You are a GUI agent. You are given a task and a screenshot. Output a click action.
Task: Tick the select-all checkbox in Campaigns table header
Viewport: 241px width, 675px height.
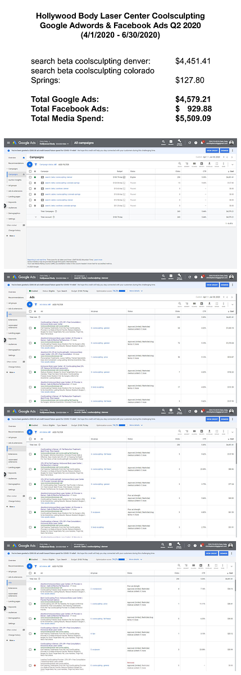point(30,171)
